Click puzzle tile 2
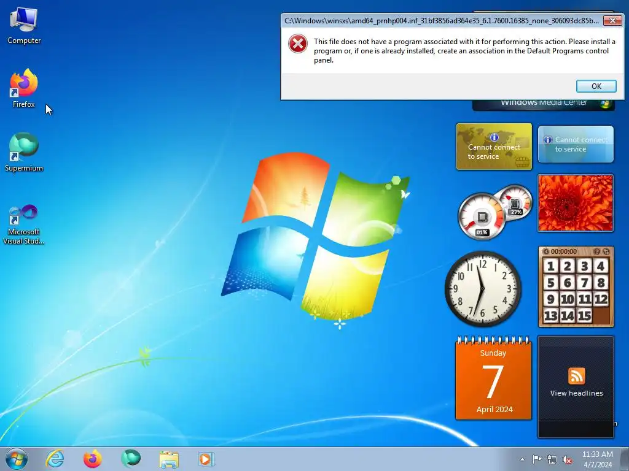 568,266
